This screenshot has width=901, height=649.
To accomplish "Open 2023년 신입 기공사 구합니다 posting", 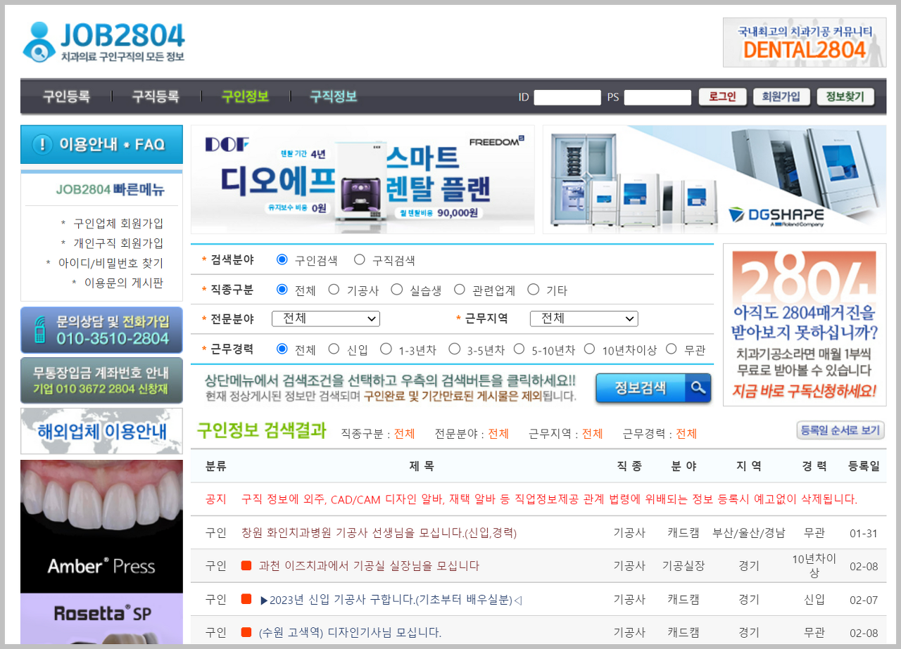I will (x=391, y=599).
